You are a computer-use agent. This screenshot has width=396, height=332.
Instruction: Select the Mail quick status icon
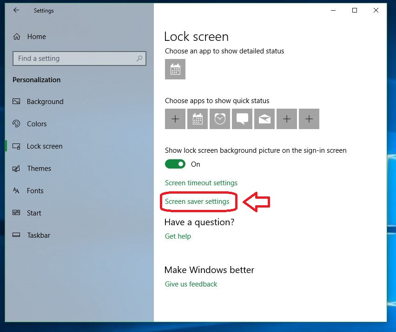click(264, 119)
